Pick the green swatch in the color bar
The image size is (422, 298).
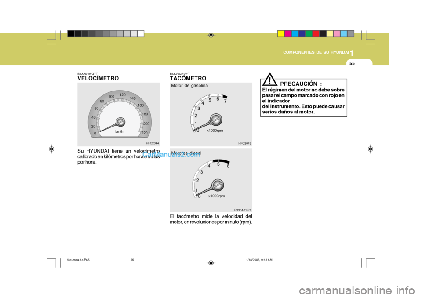309,34
